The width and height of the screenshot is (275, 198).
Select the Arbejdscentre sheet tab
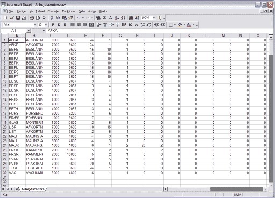click(33, 189)
